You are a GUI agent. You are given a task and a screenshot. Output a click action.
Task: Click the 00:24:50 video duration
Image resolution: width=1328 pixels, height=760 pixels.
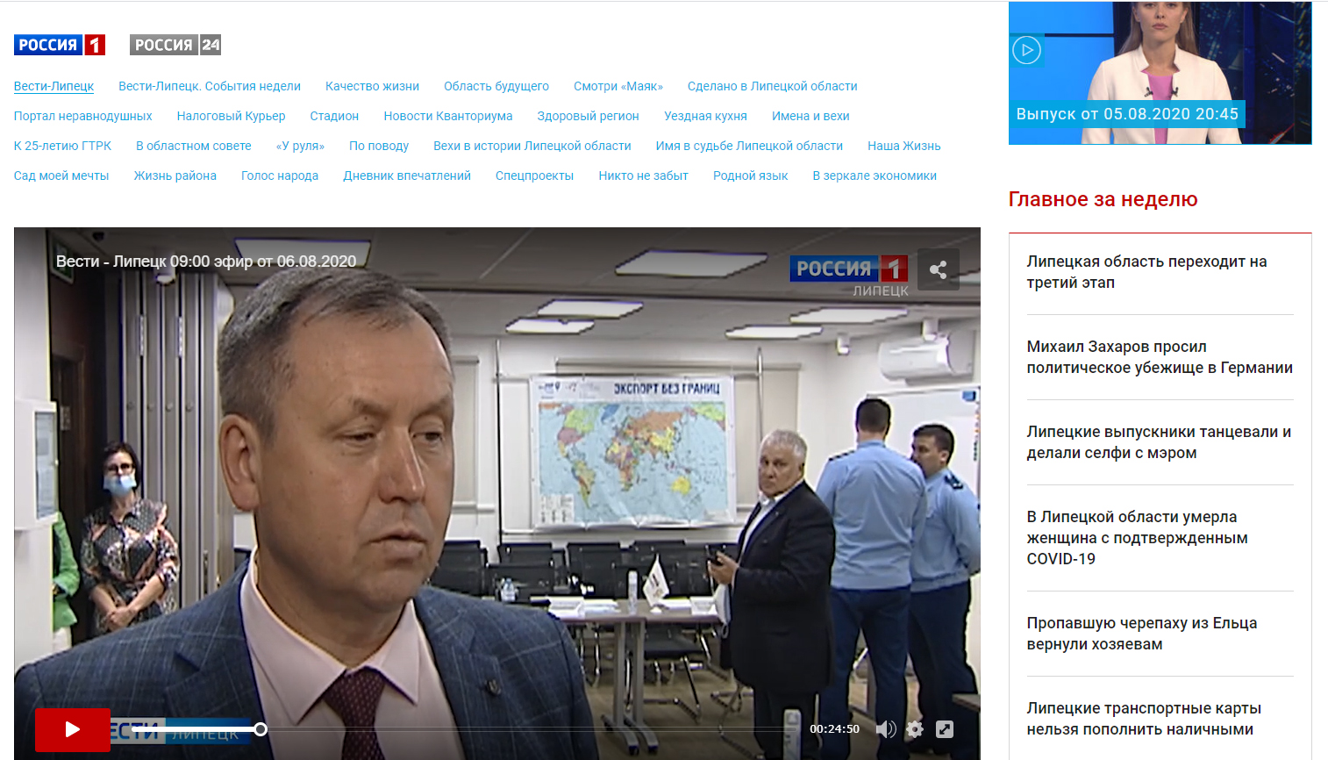(834, 729)
